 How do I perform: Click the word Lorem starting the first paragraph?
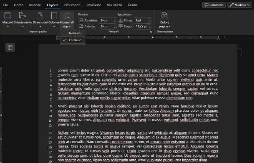click(x=63, y=70)
